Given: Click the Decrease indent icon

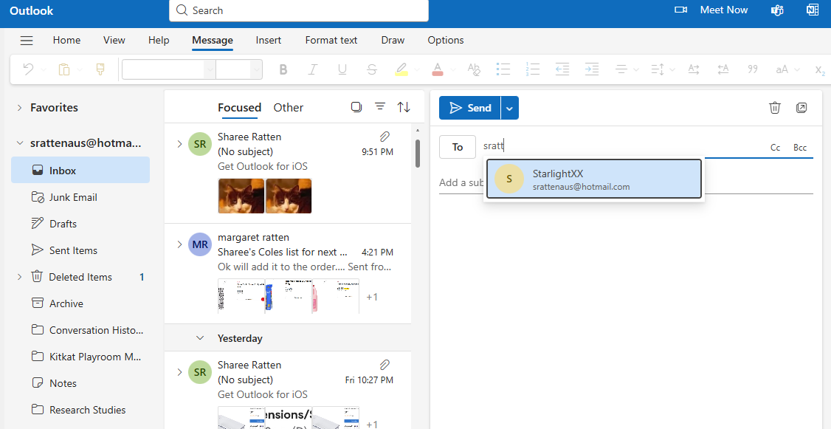Looking at the screenshot, I should coord(562,69).
